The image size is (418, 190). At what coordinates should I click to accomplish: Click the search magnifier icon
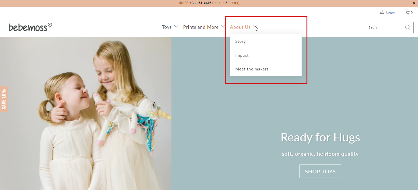[408, 27]
